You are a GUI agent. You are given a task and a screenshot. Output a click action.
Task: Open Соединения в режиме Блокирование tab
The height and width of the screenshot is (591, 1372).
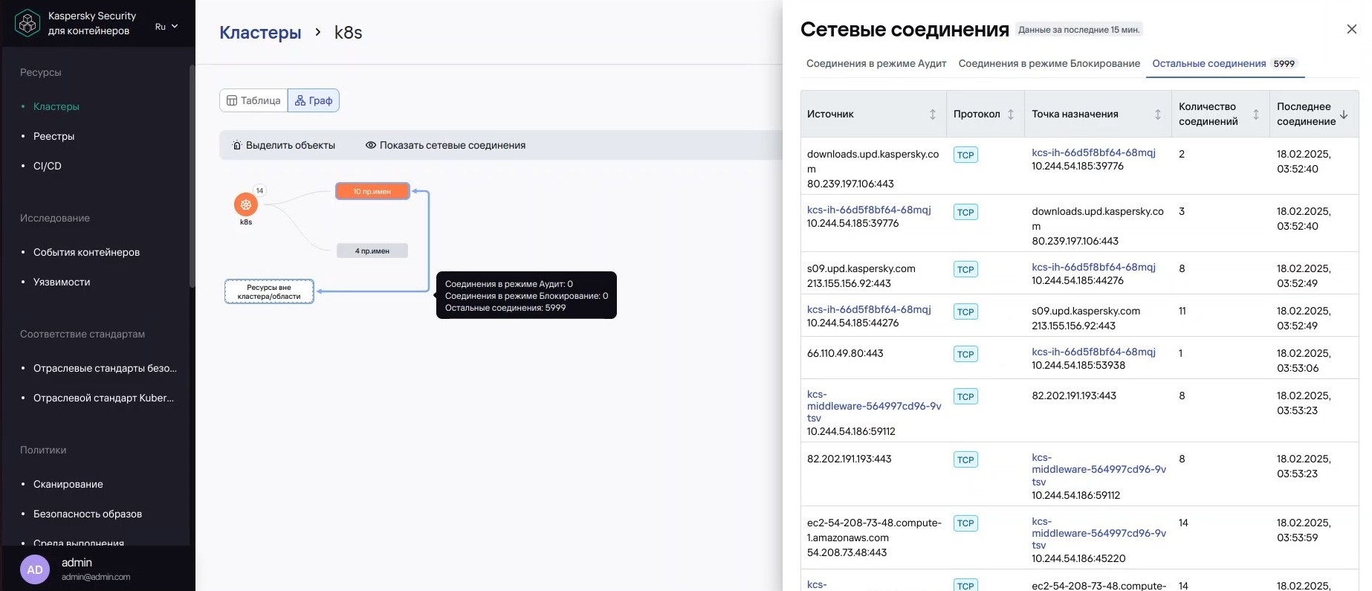1049,64
